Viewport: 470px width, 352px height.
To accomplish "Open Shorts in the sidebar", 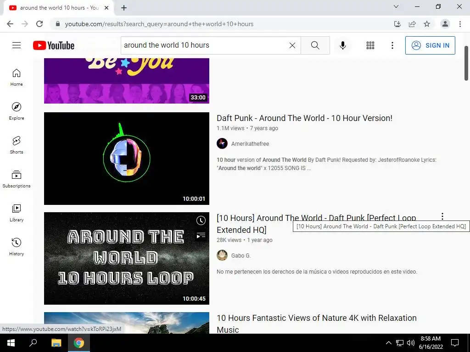I will (17, 145).
